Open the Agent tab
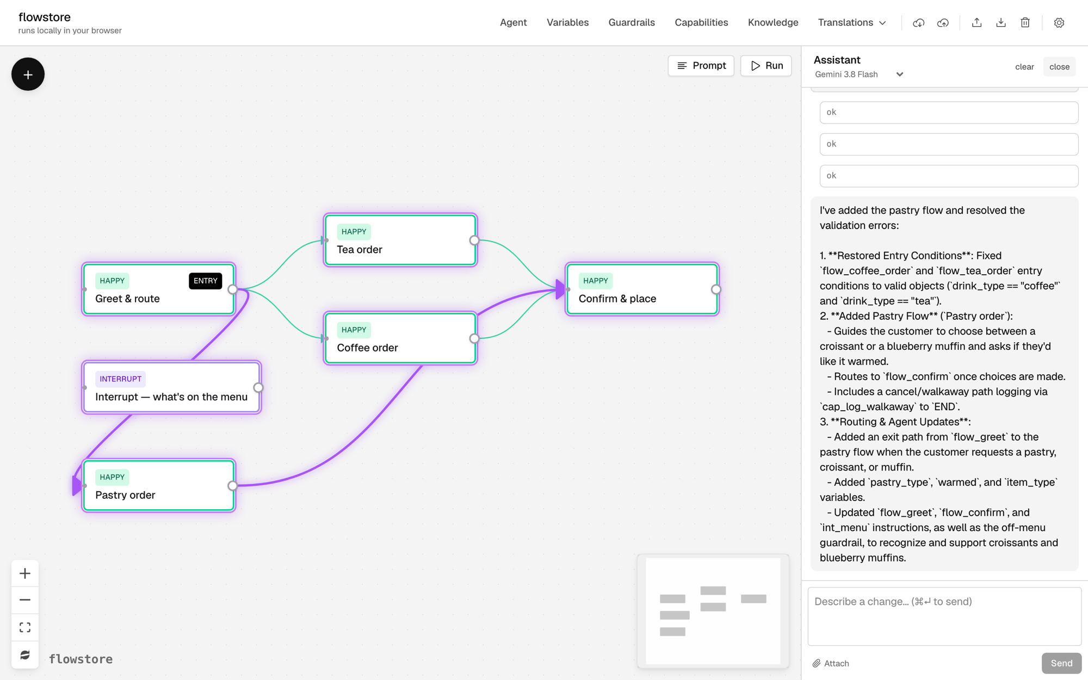 pyautogui.click(x=513, y=23)
